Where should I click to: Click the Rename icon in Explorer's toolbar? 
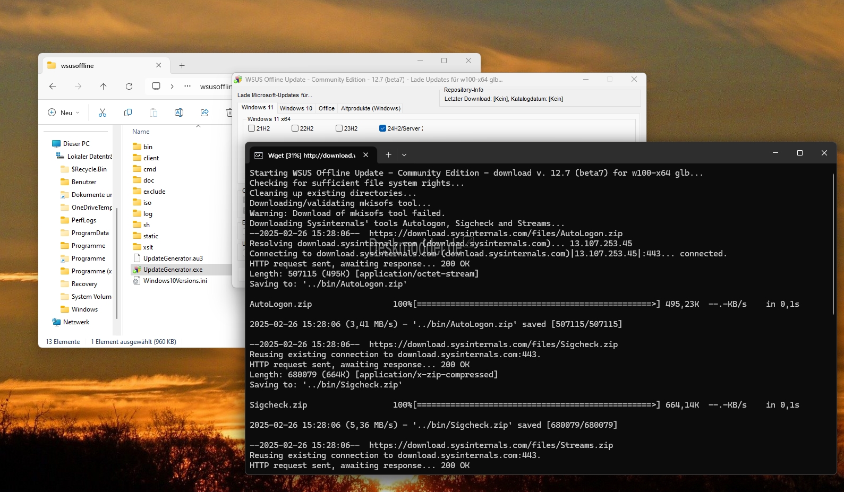[x=179, y=113]
